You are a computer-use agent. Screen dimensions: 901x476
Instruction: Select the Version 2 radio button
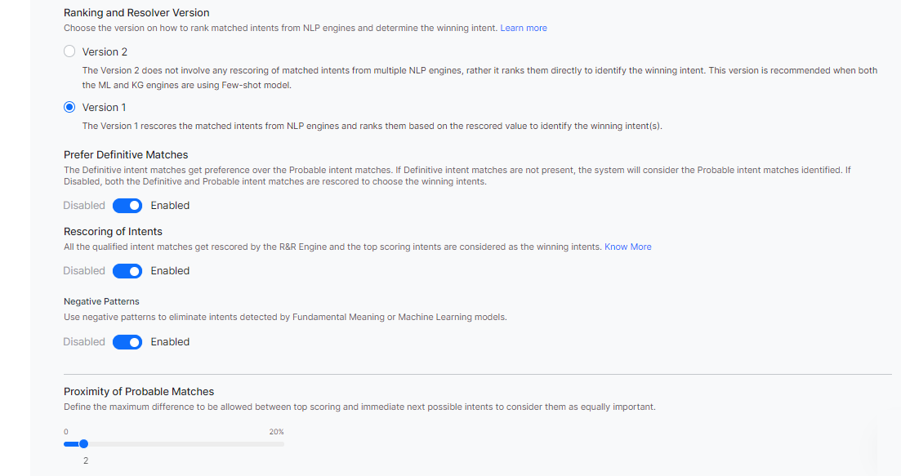[x=69, y=51]
